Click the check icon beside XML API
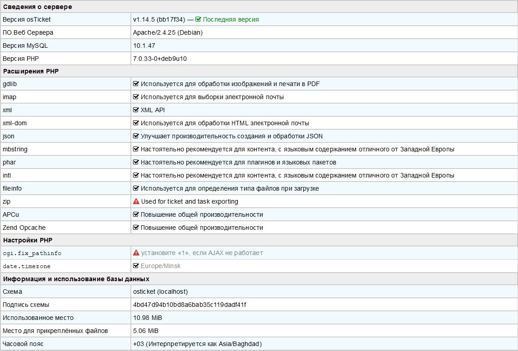Viewport: 518px width, 351px height. (x=136, y=110)
